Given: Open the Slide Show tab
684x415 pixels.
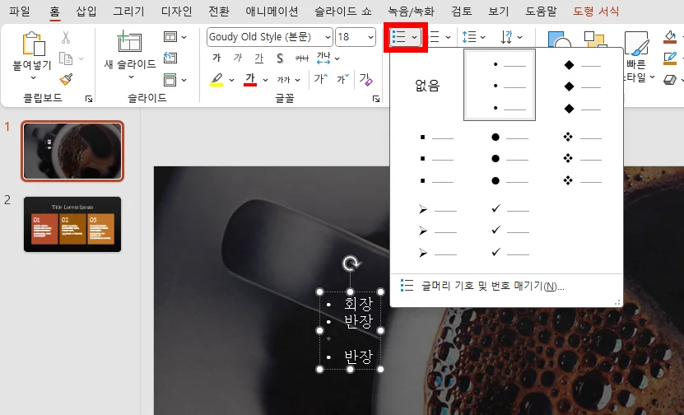Looking at the screenshot, I should click(x=343, y=11).
